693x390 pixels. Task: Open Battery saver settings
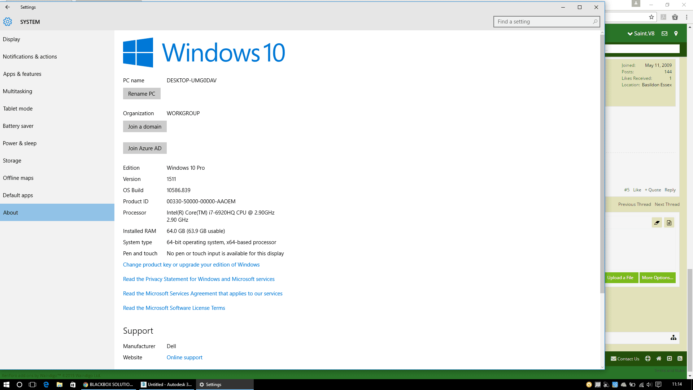[x=57, y=126]
